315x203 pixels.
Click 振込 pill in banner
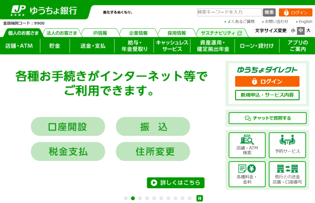click(153, 127)
